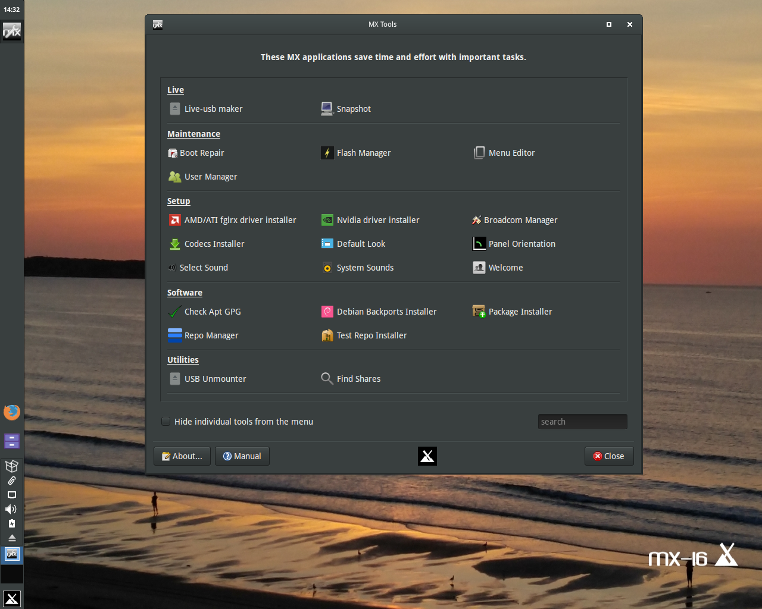The width and height of the screenshot is (762, 609).
Task: Open the clipboard manager paperclip icon
Action: tap(11, 481)
